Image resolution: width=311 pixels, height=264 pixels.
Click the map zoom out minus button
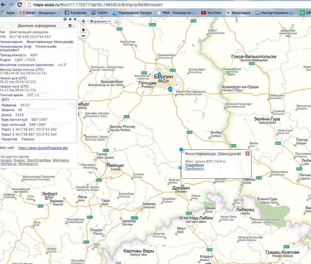point(83,36)
